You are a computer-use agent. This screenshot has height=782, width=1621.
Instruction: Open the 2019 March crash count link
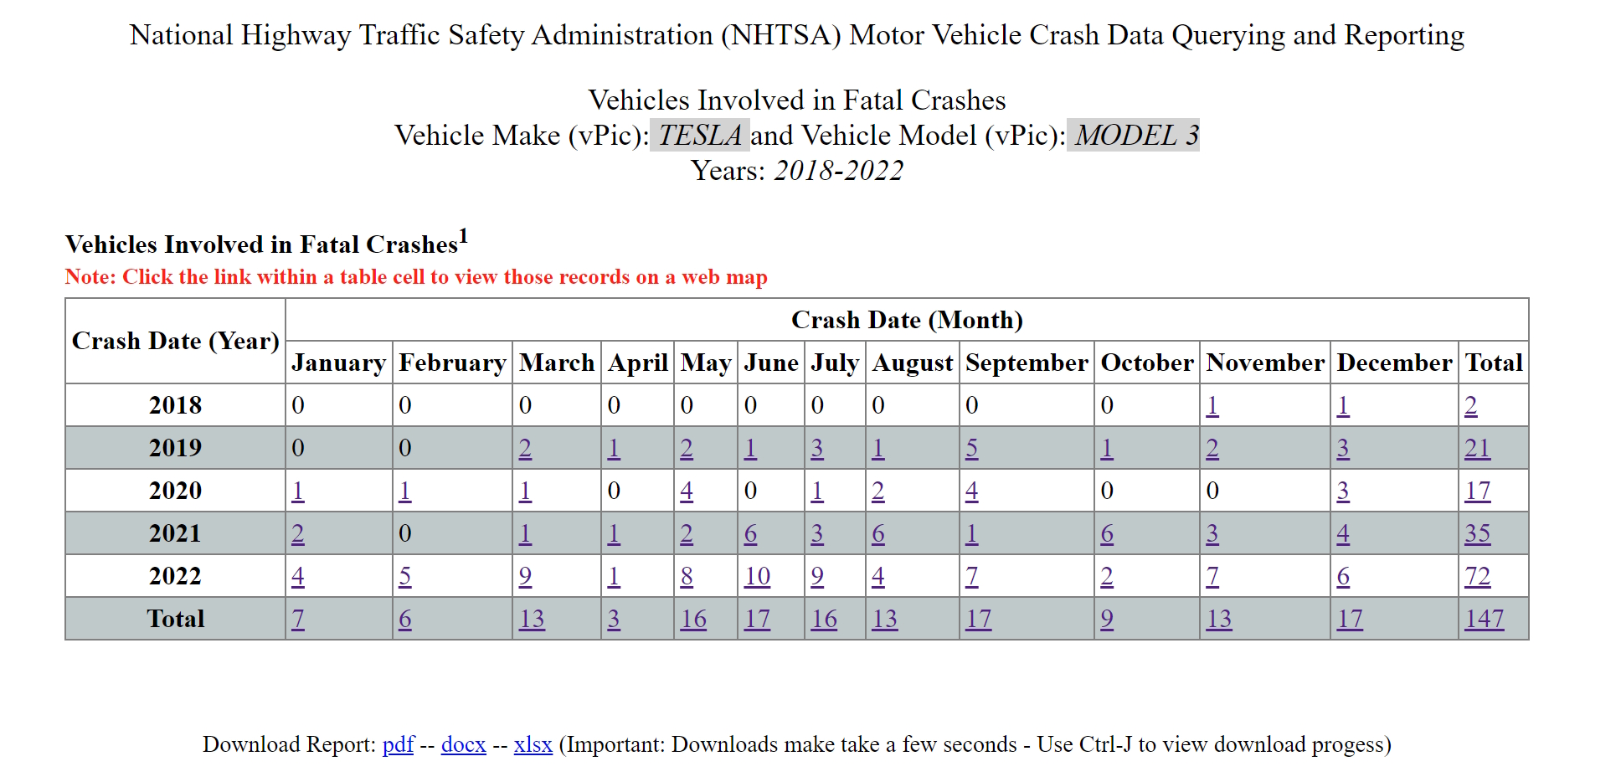click(x=525, y=448)
